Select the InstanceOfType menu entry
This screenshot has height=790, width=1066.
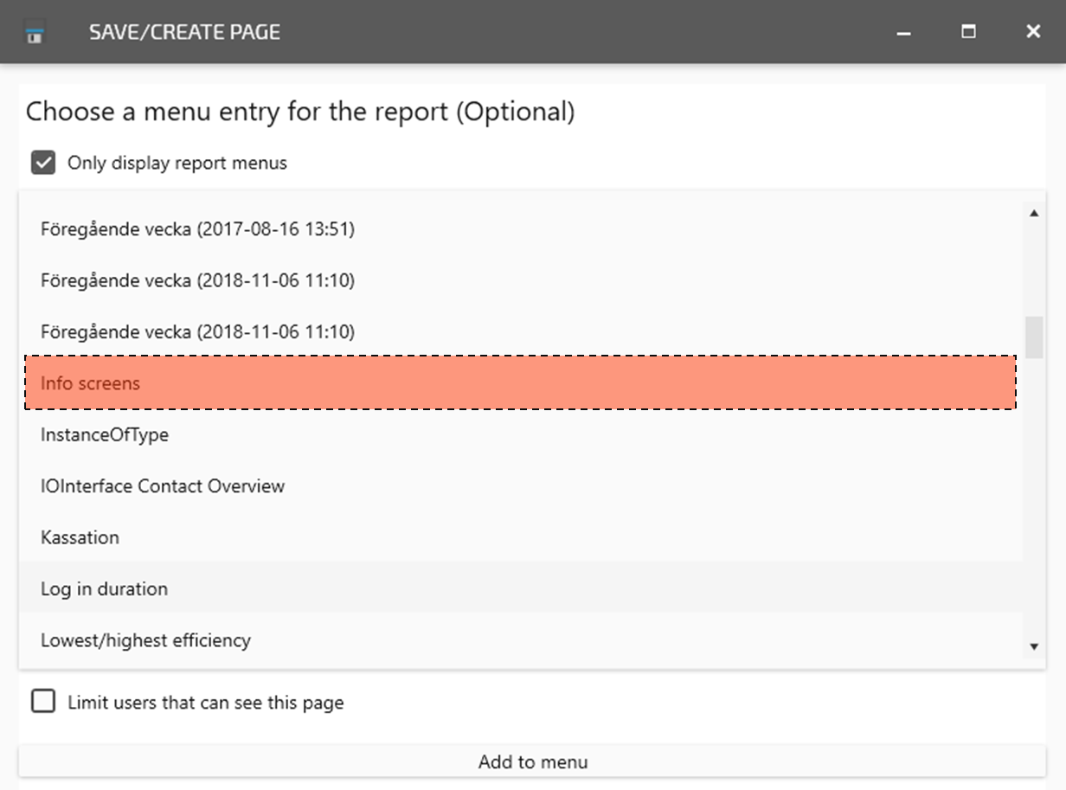(x=105, y=434)
